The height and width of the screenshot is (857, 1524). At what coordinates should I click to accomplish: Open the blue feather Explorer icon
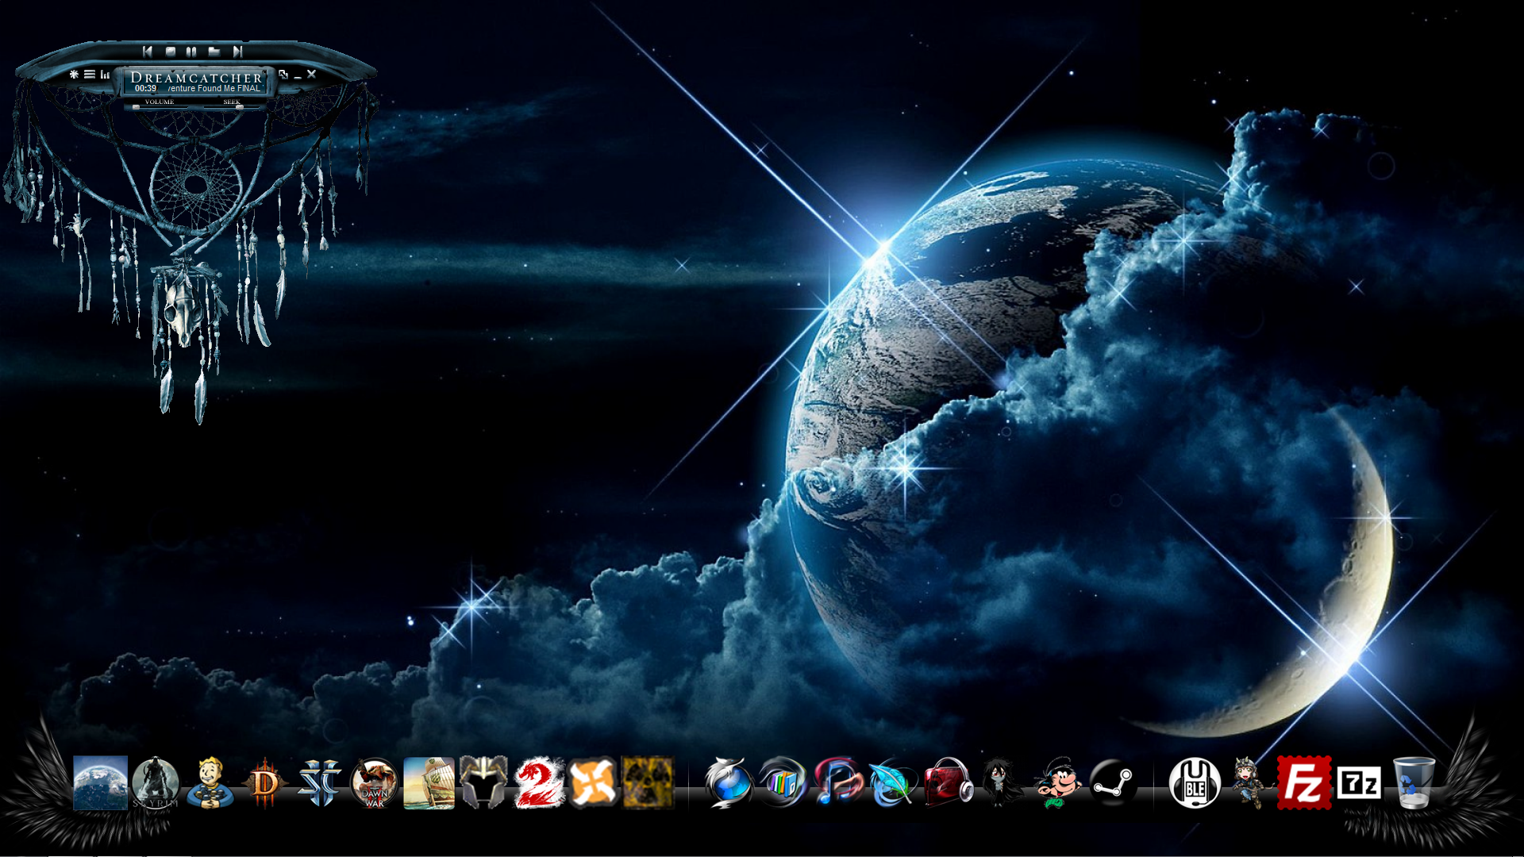pyautogui.click(x=893, y=782)
